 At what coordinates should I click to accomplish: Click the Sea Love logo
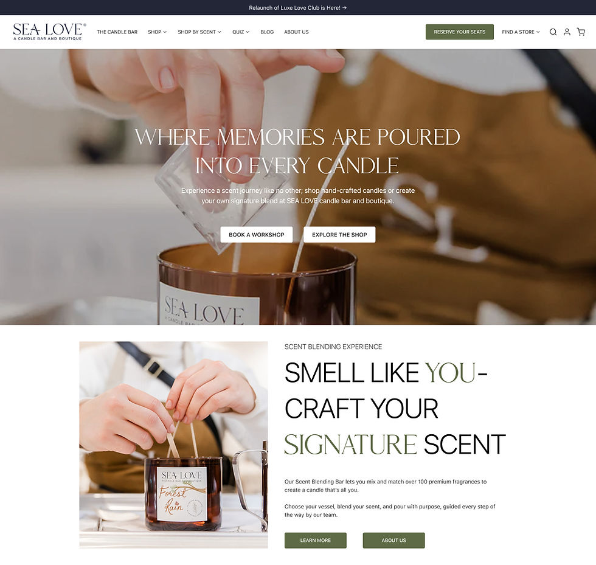[49, 32]
